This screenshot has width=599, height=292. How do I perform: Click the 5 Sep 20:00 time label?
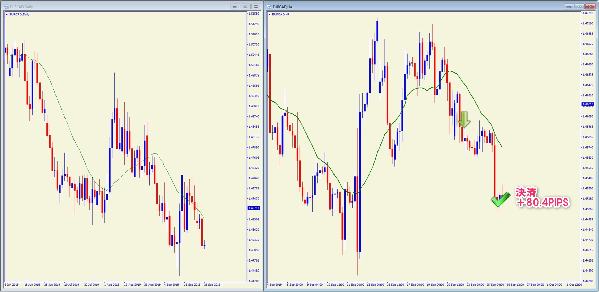click(x=295, y=285)
